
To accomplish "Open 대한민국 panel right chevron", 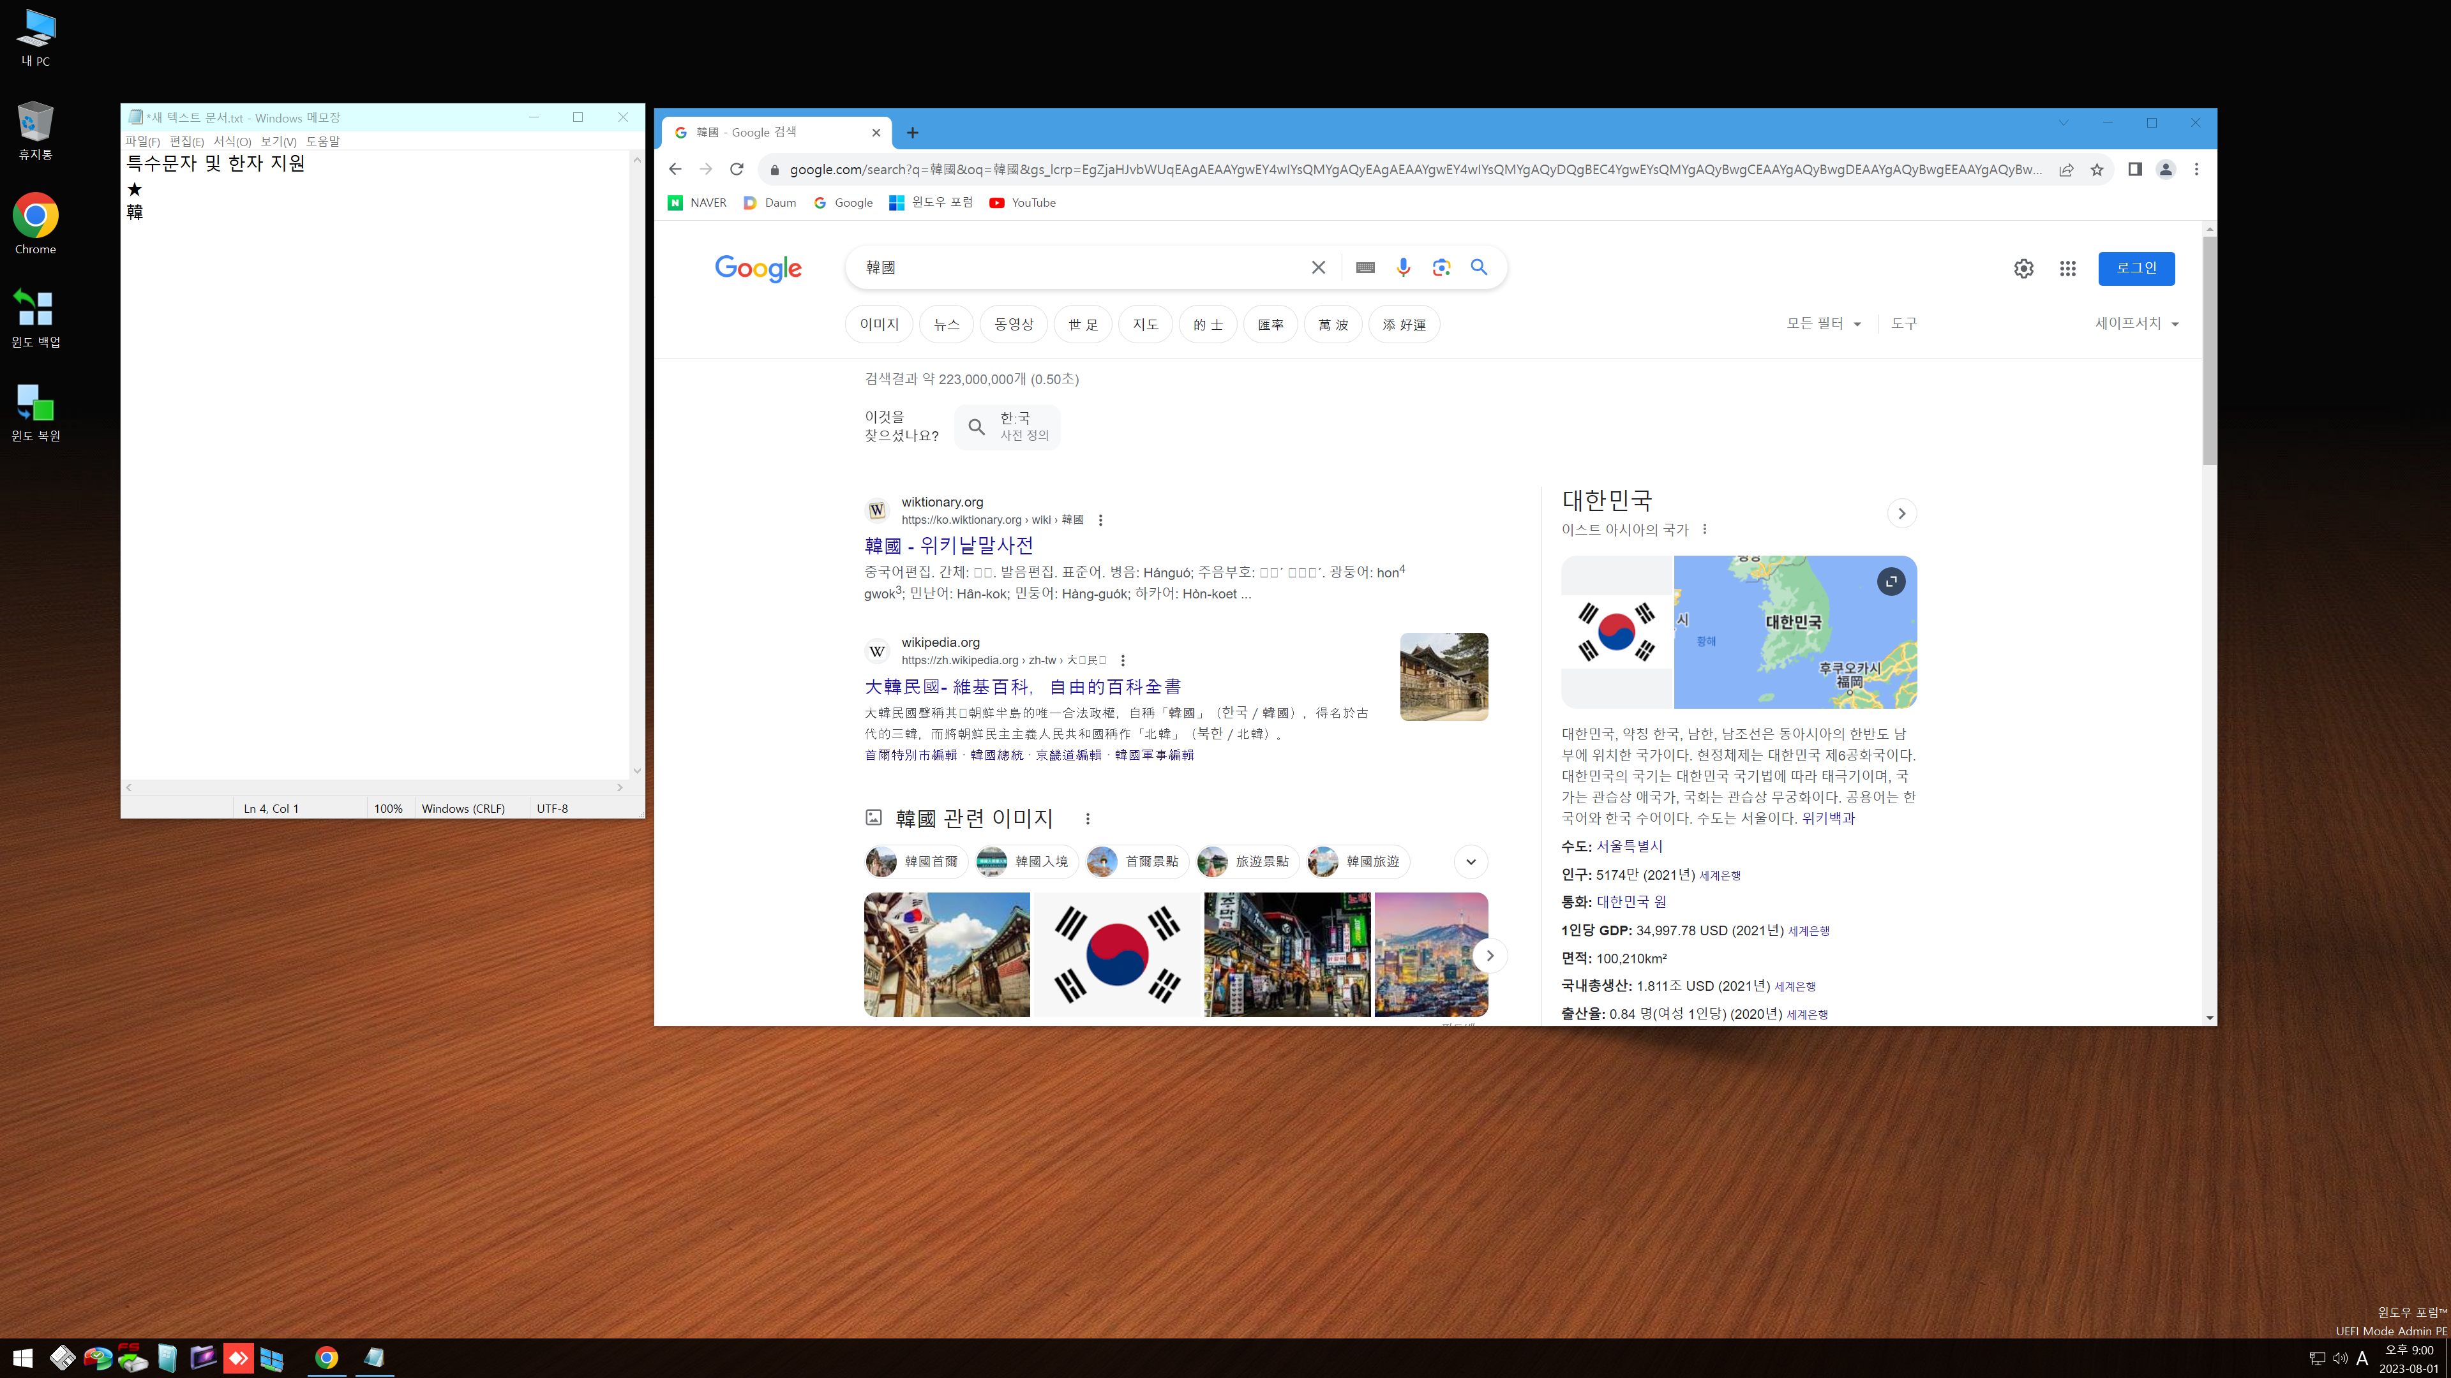I will pyautogui.click(x=1901, y=514).
